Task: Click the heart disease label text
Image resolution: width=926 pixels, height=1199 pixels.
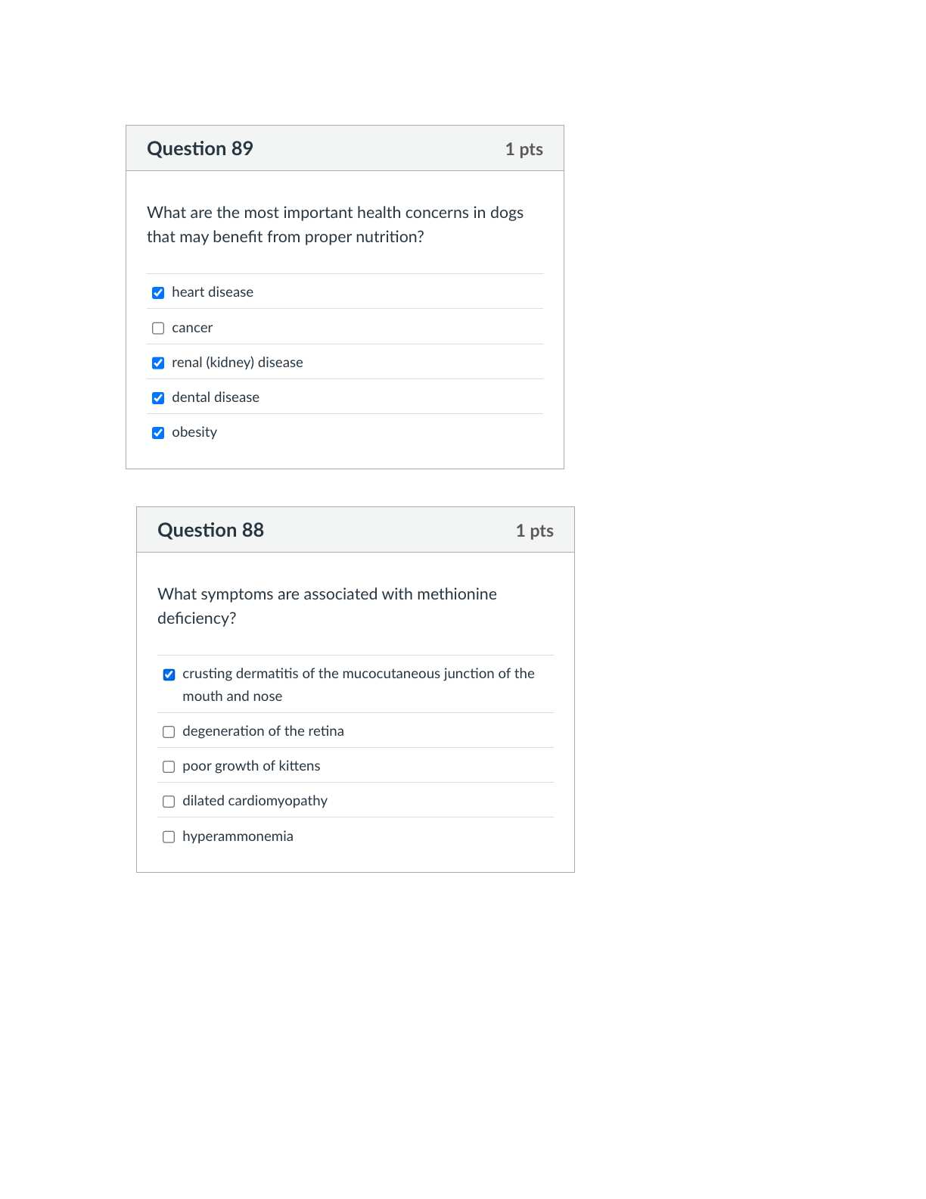Action: [x=213, y=292]
